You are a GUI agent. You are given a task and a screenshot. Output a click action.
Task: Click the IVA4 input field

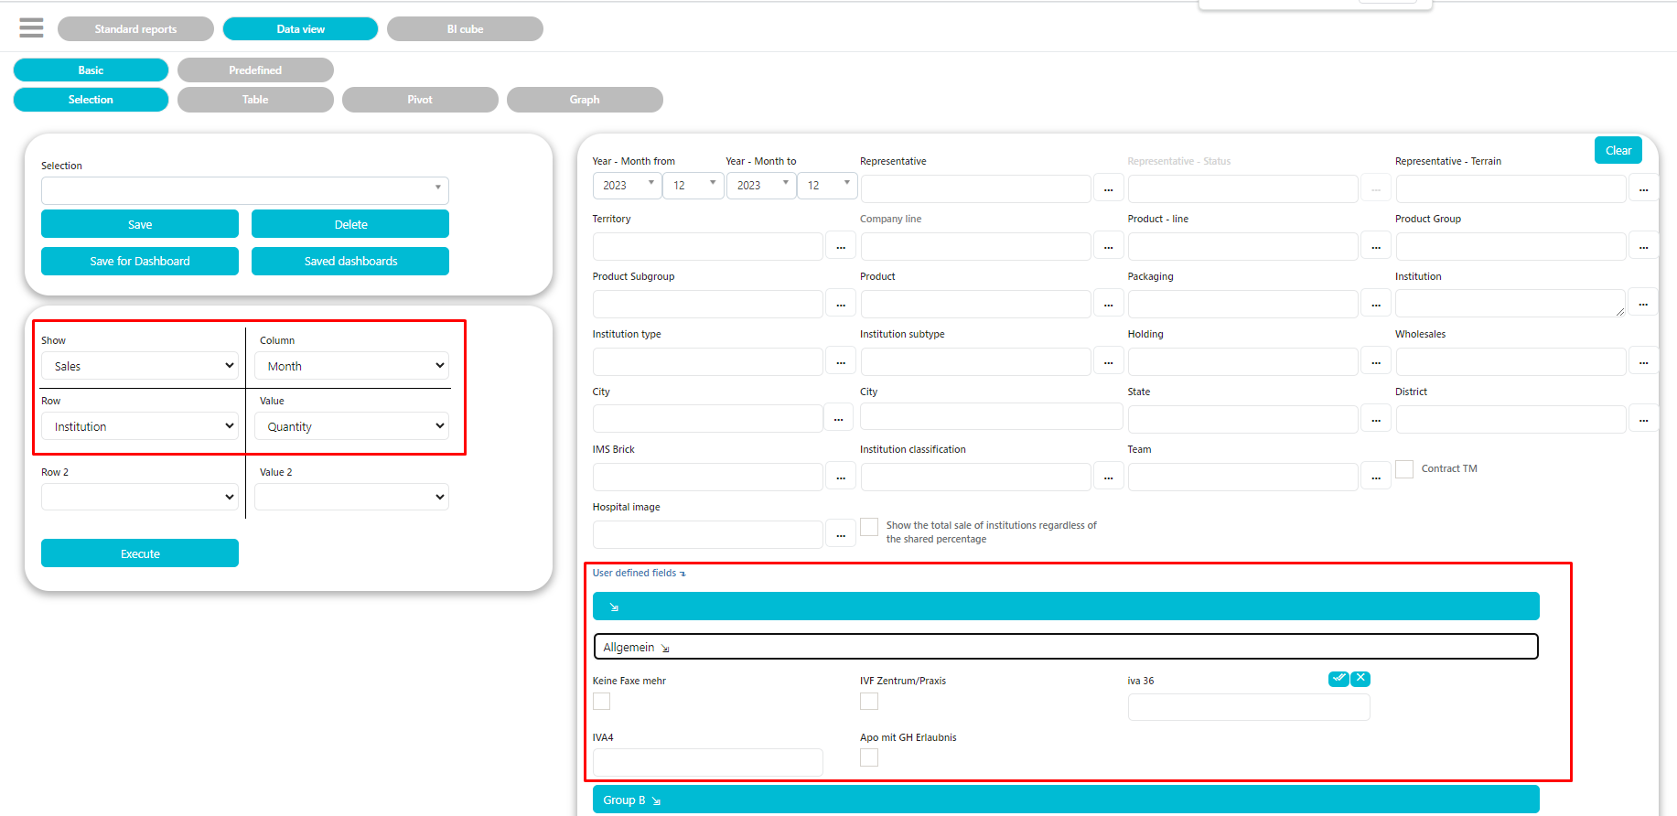707,761
